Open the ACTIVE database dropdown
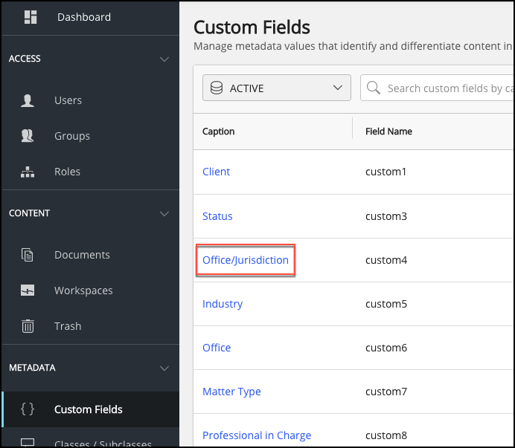Viewport: 515px width, 448px height. coord(277,88)
